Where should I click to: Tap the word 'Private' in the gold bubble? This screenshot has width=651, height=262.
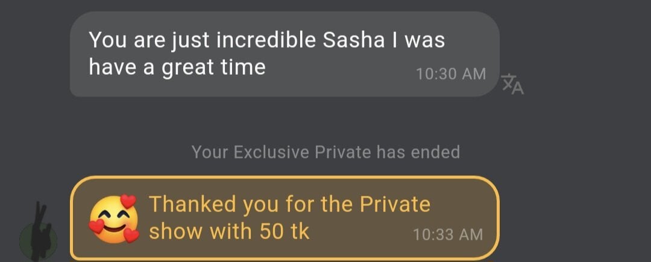[395, 204]
